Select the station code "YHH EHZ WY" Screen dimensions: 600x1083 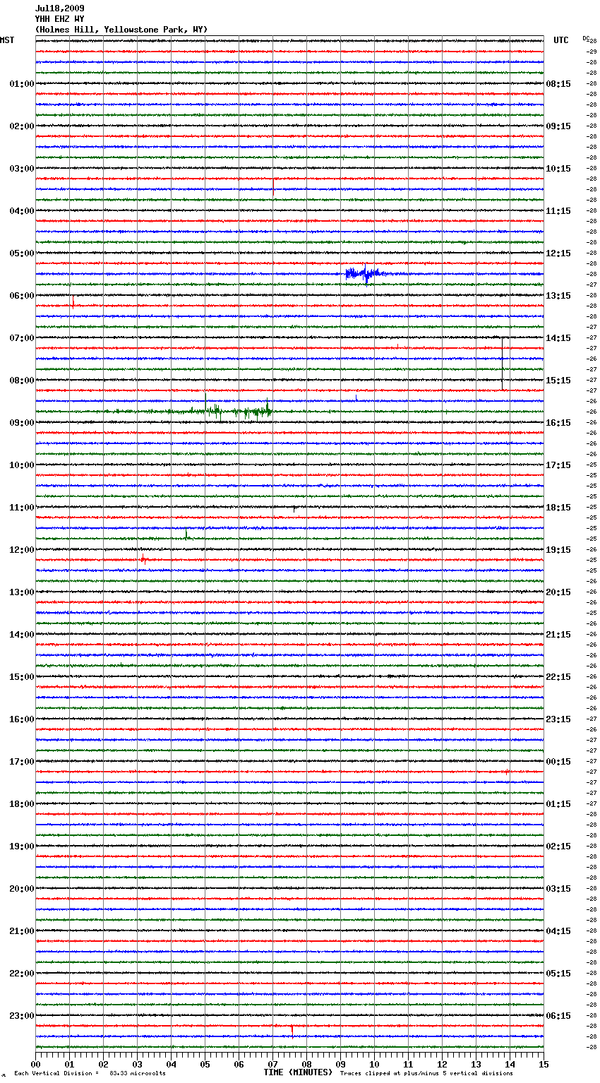(60, 19)
